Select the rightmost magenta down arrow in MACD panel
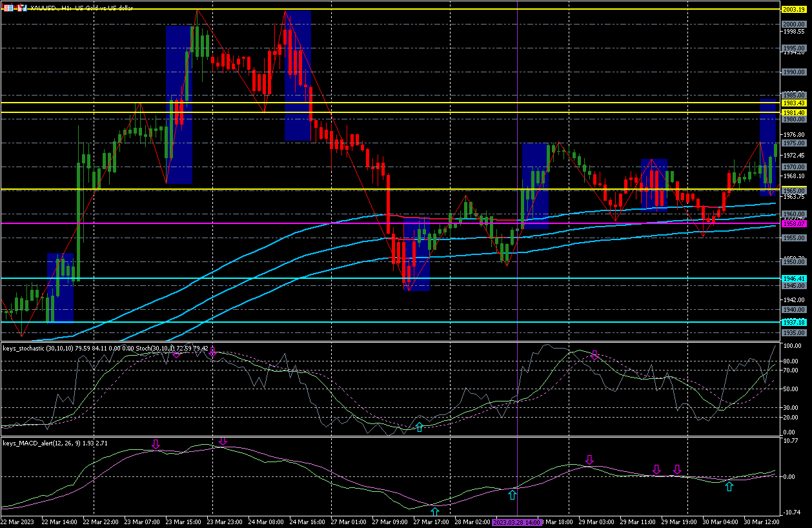The width and height of the screenshot is (812, 528). pyautogui.click(x=677, y=469)
